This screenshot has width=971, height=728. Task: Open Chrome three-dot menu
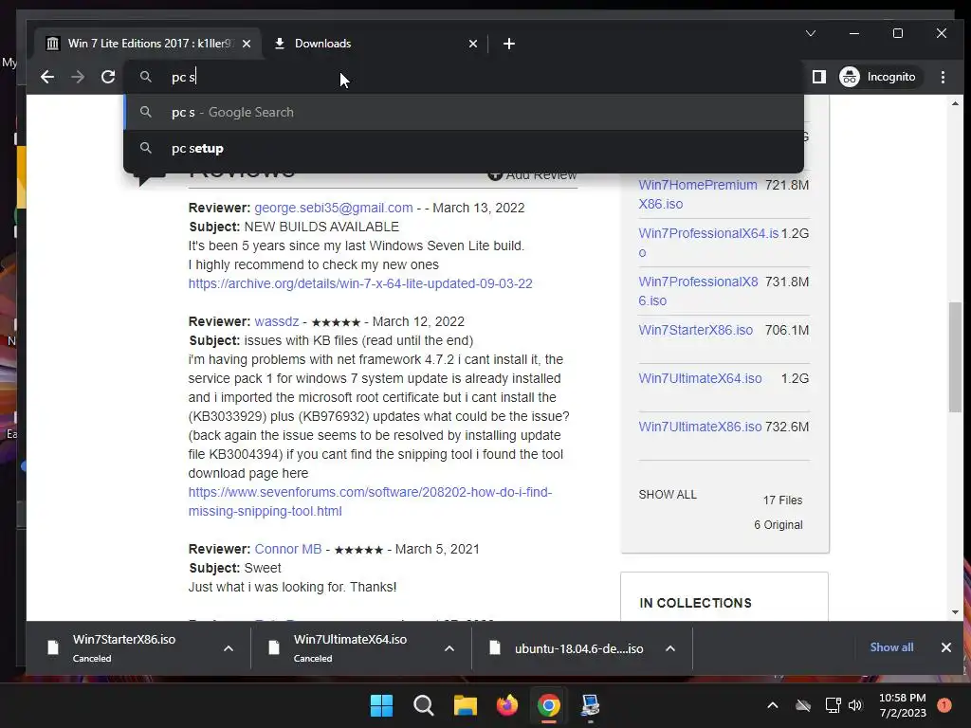(944, 77)
